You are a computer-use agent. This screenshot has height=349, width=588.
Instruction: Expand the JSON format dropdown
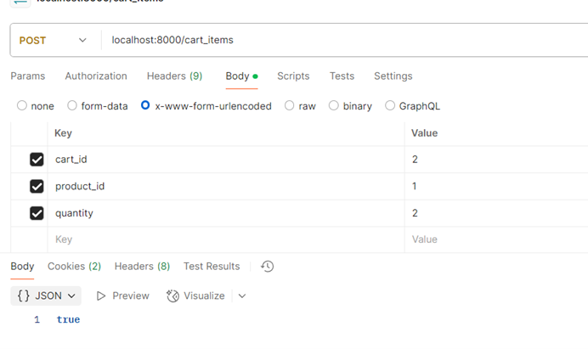[x=72, y=296]
